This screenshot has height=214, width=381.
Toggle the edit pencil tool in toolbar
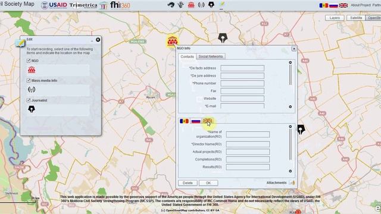[x=221, y=5]
